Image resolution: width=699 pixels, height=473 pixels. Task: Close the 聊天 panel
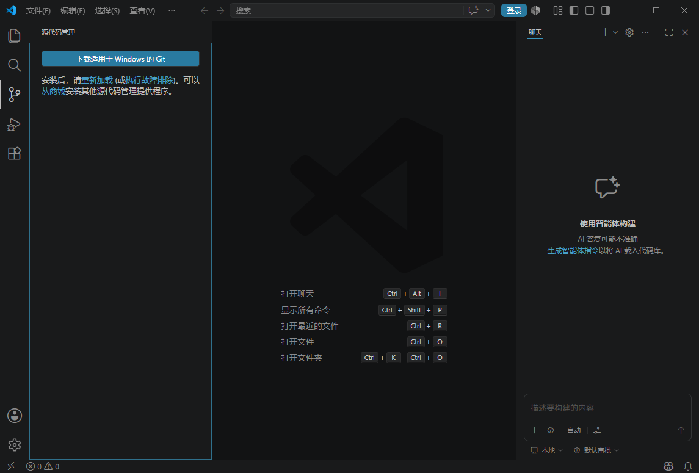click(x=685, y=32)
